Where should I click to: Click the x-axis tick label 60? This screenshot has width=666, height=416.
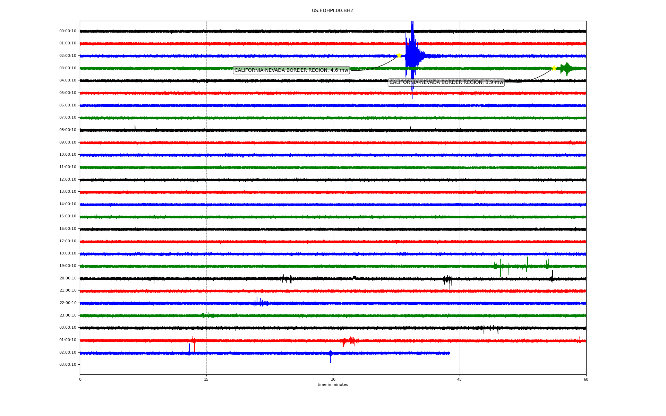[x=586, y=379]
